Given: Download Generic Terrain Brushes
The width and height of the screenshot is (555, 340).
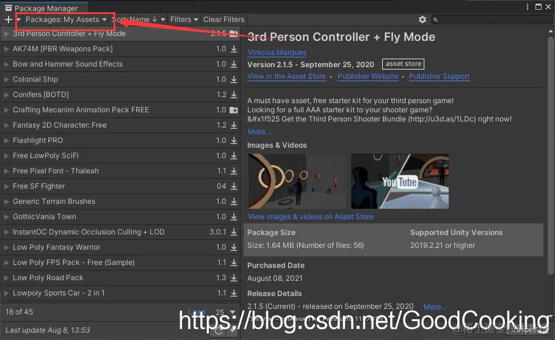Looking at the screenshot, I should 234,201.
